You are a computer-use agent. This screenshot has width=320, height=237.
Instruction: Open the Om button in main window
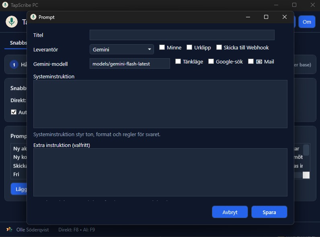pyautogui.click(x=307, y=22)
